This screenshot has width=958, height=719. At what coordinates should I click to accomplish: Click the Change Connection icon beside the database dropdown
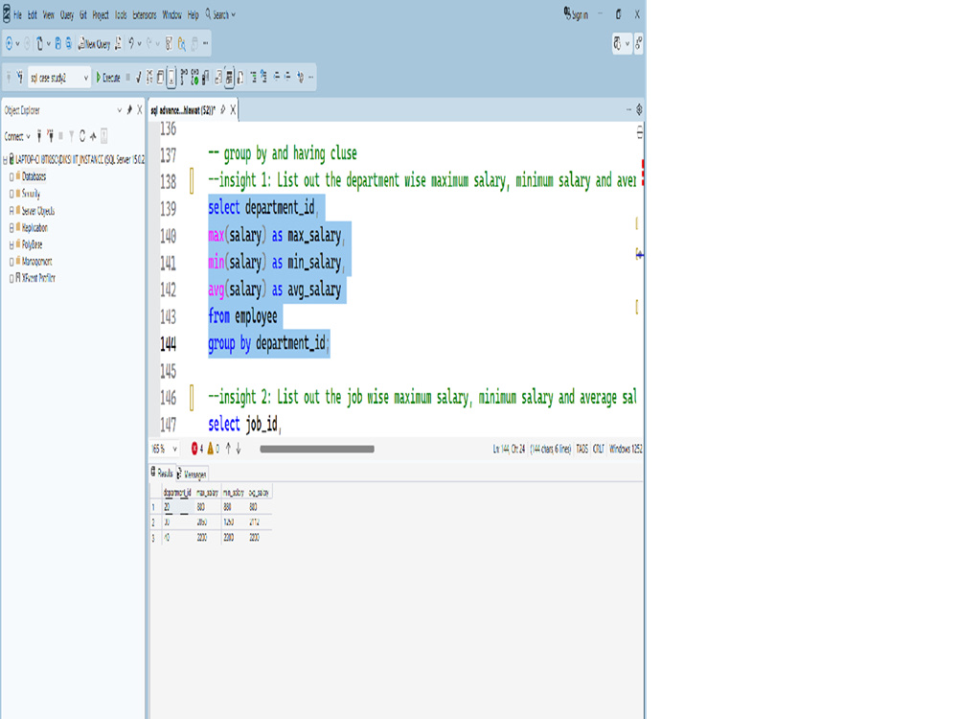tap(19, 77)
